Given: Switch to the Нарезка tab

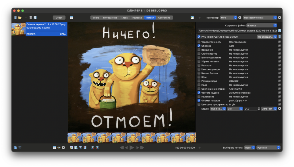Looking at the screenshot, I should tap(137, 18).
